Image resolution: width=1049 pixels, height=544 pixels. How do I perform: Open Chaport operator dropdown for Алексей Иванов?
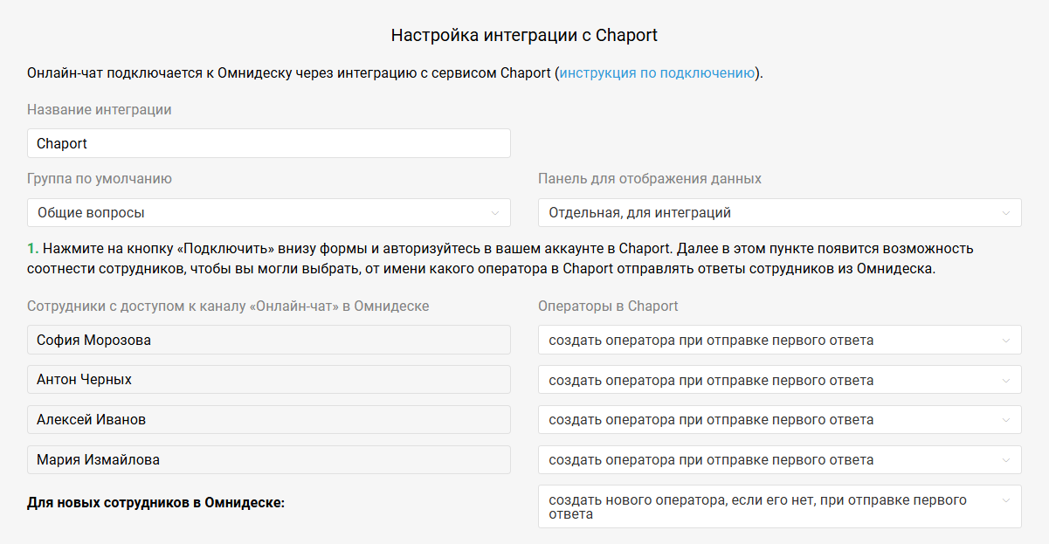[780, 419]
